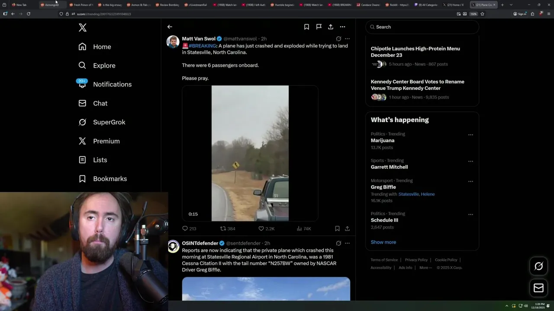
Task: Open the Chipotle High-Protein Menu story
Action: (415, 52)
